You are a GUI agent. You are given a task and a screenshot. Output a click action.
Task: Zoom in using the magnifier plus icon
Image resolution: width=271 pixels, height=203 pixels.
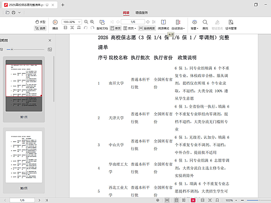92,22
